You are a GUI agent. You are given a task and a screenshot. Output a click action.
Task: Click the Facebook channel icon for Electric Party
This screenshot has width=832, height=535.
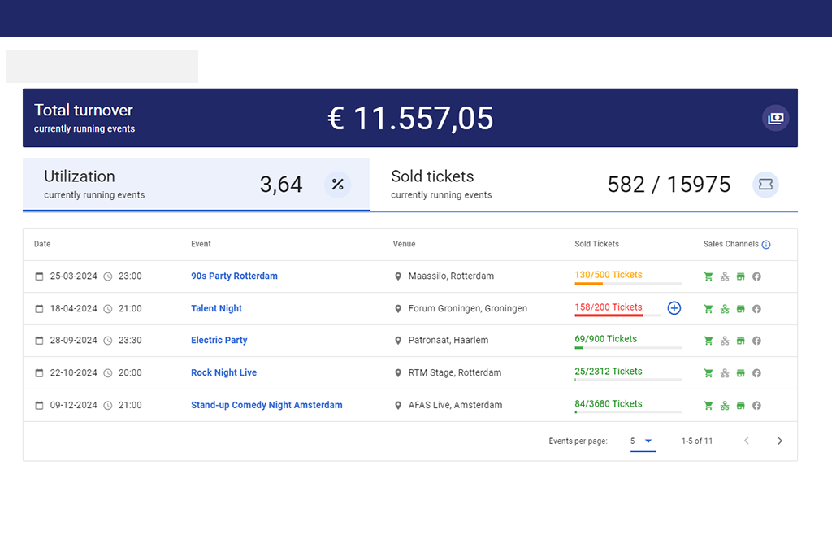(756, 341)
